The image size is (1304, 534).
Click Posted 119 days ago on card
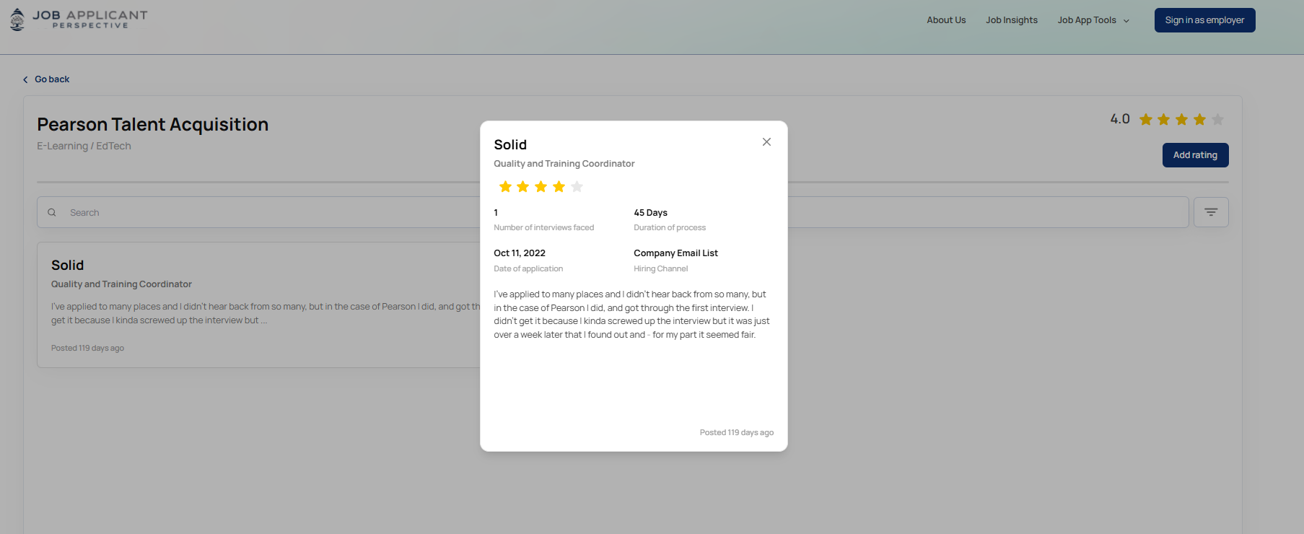(87, 348)
